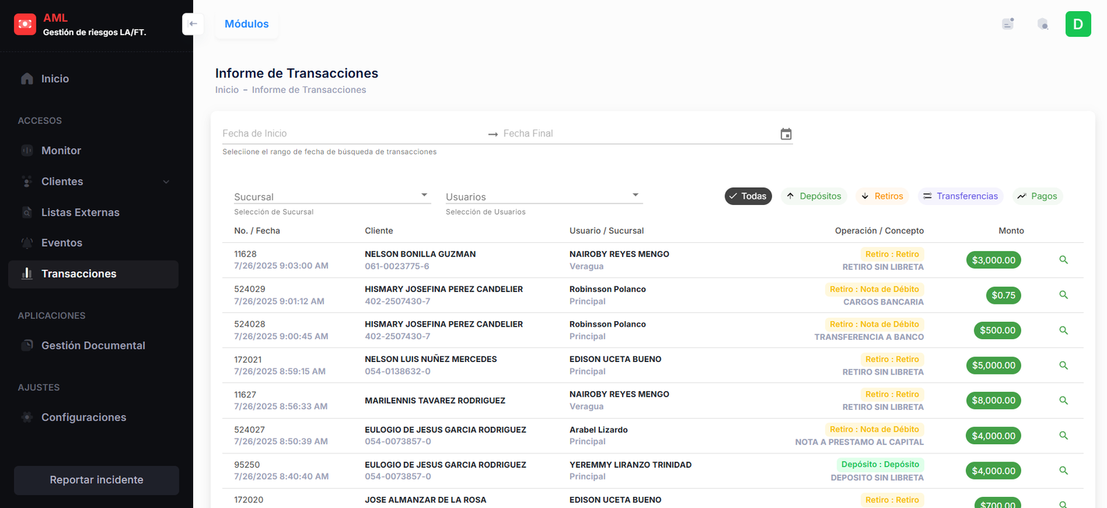Click the green D user avatar
This screenshot has width=1107, height=508.
pos(1078,24)
